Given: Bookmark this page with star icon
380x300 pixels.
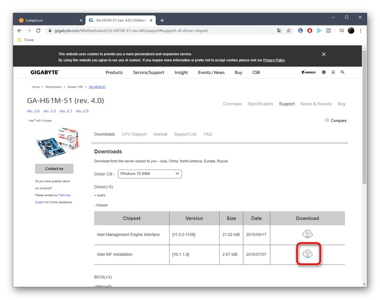Looking at the screenshot, I should click(289, 30).
